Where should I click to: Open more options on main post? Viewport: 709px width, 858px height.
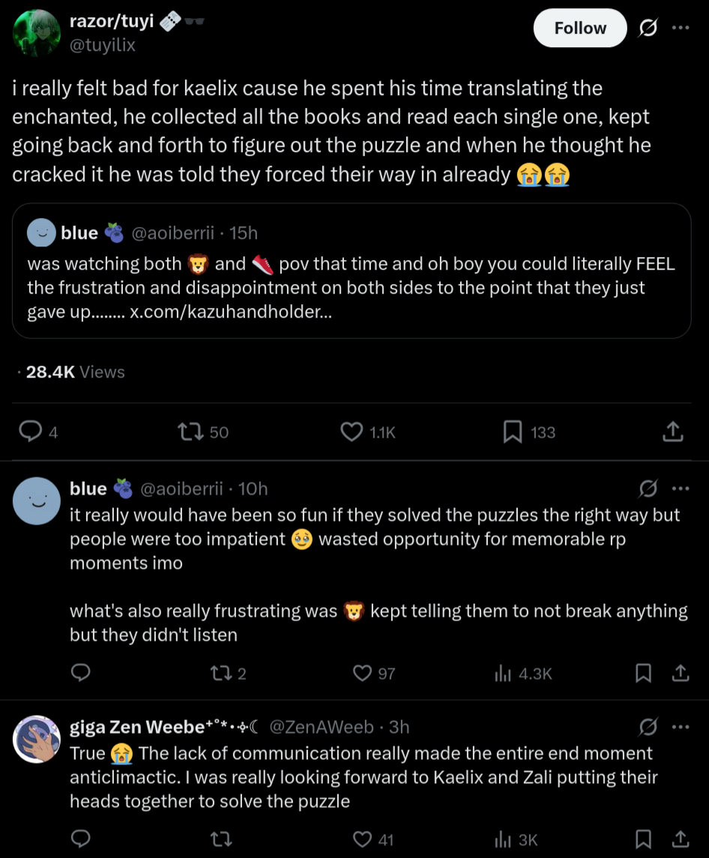[680, 28]
